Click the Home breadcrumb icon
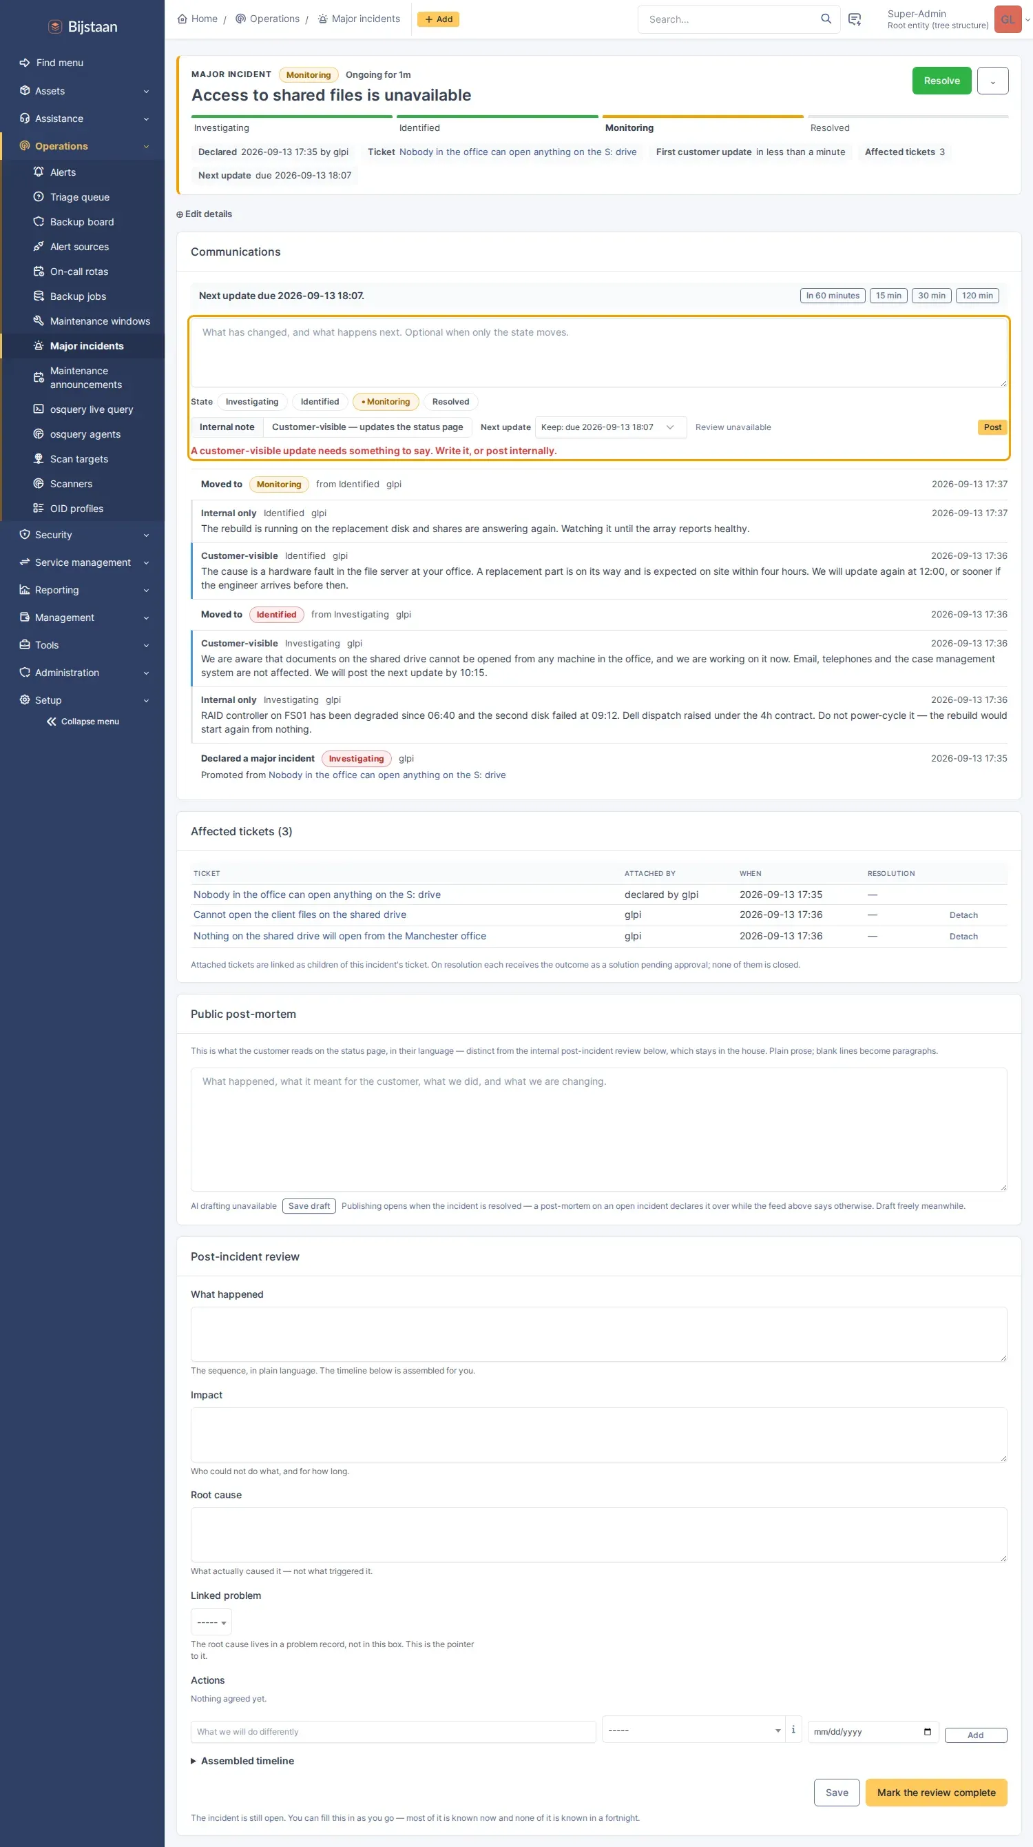1033x1847 pixels. (x=182, y=19)
